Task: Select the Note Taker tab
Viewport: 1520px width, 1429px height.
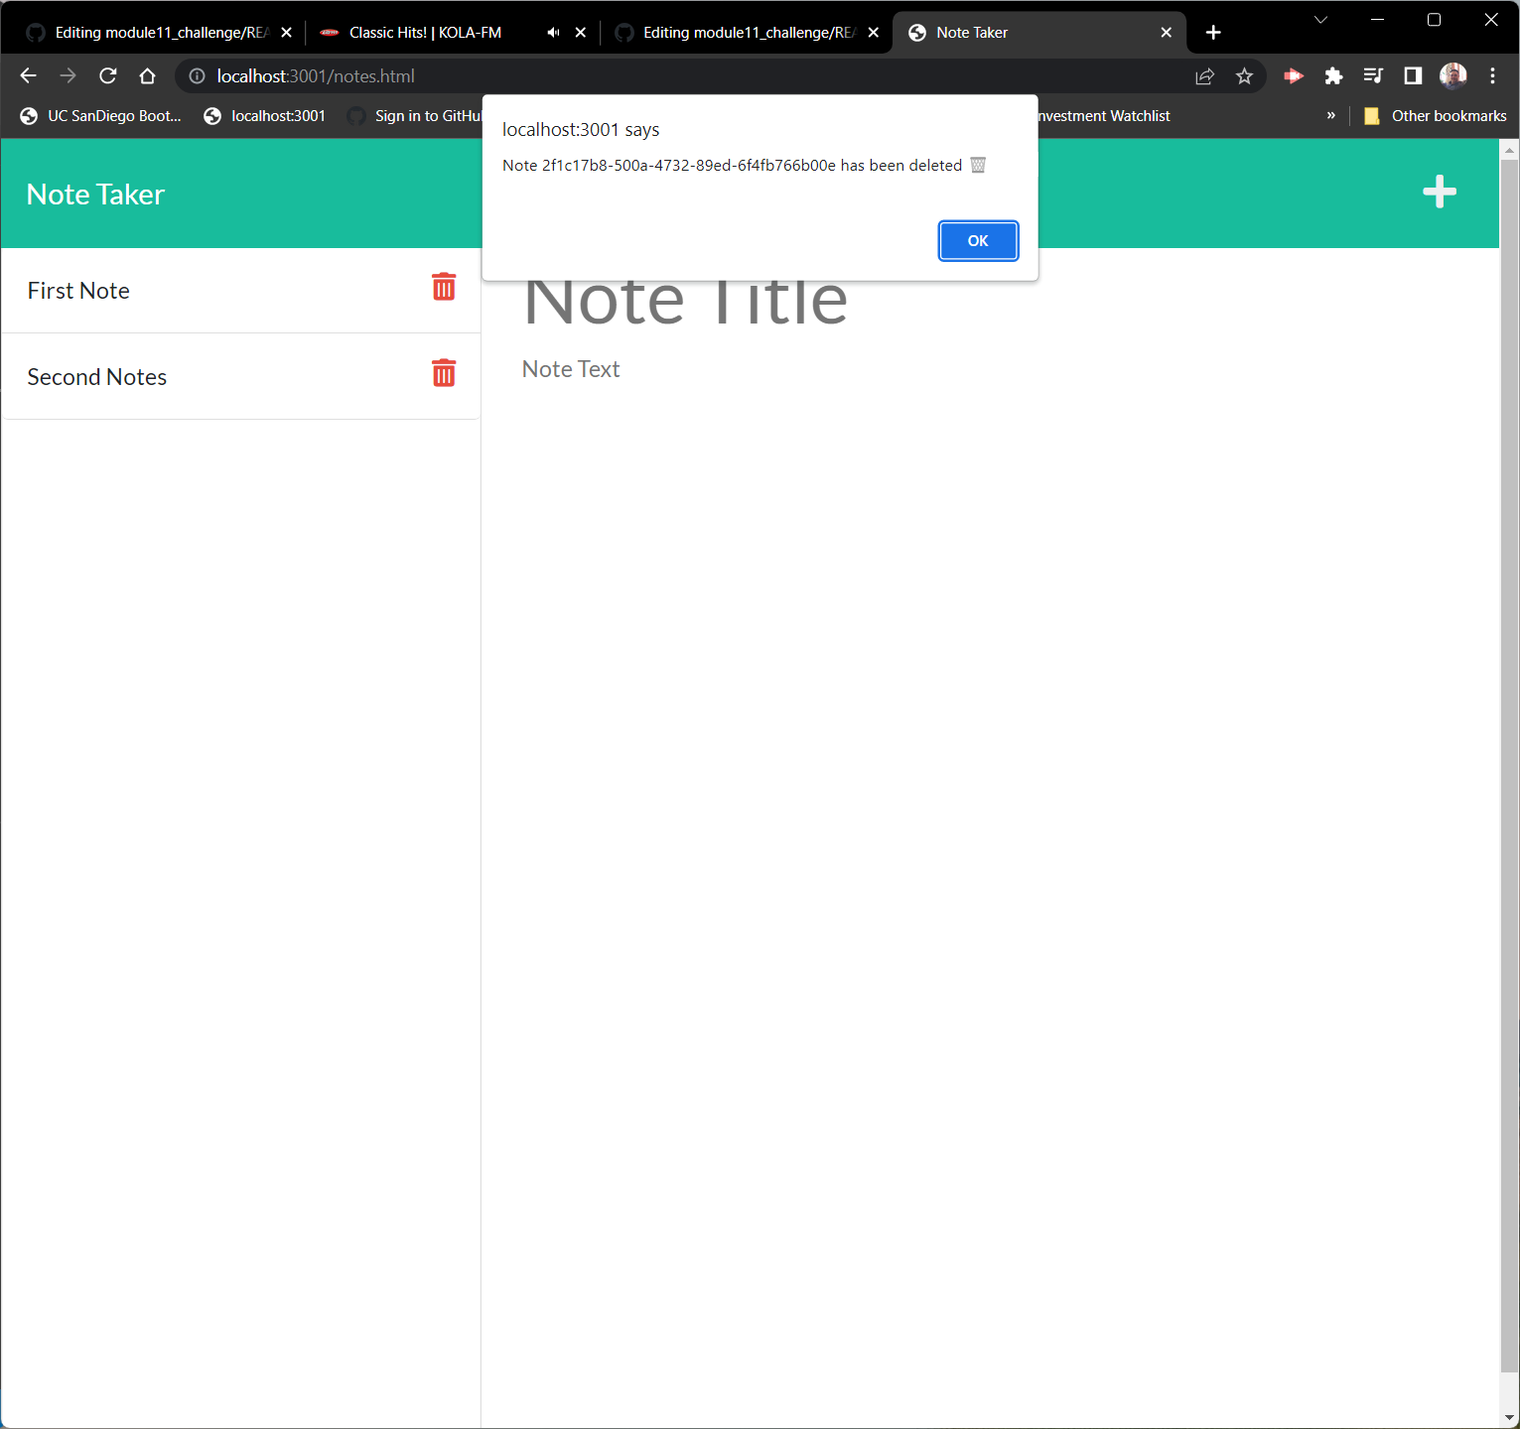Action: tap(973, 32)
